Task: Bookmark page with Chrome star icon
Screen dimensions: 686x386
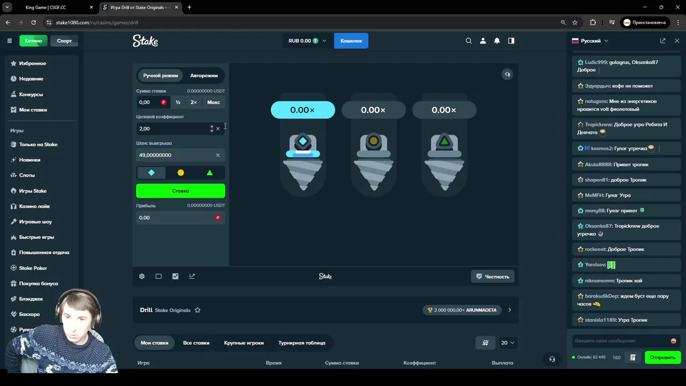Action: [575, 23]
